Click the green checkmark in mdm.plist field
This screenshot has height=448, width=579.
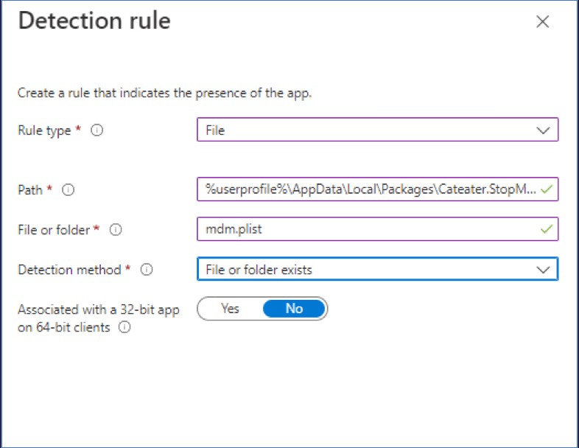(x=546, y=229)
